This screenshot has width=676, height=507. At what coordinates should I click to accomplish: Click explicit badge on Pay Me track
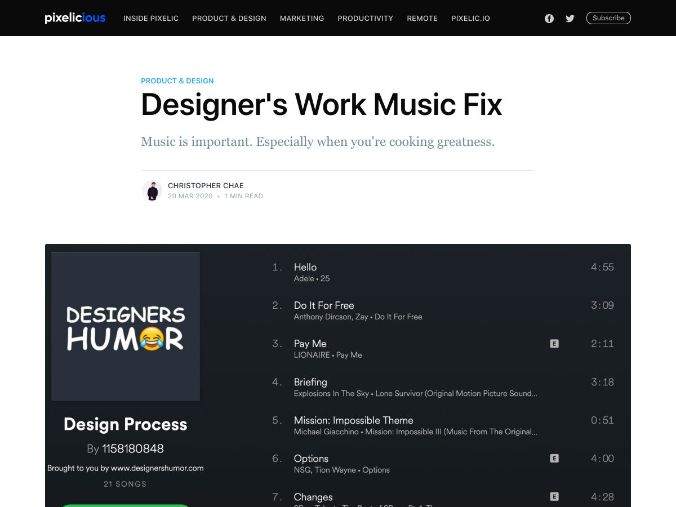click(x=554, y=344)
